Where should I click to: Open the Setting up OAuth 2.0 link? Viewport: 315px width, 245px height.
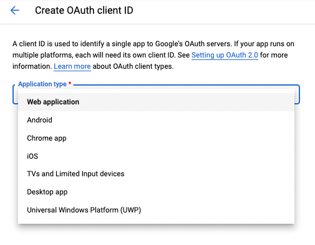pos(225,55)
